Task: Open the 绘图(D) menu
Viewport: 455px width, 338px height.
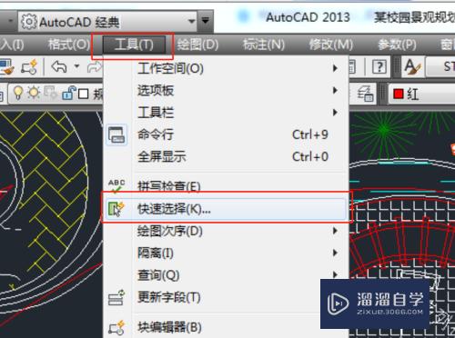Action: (x=198, y=45)
